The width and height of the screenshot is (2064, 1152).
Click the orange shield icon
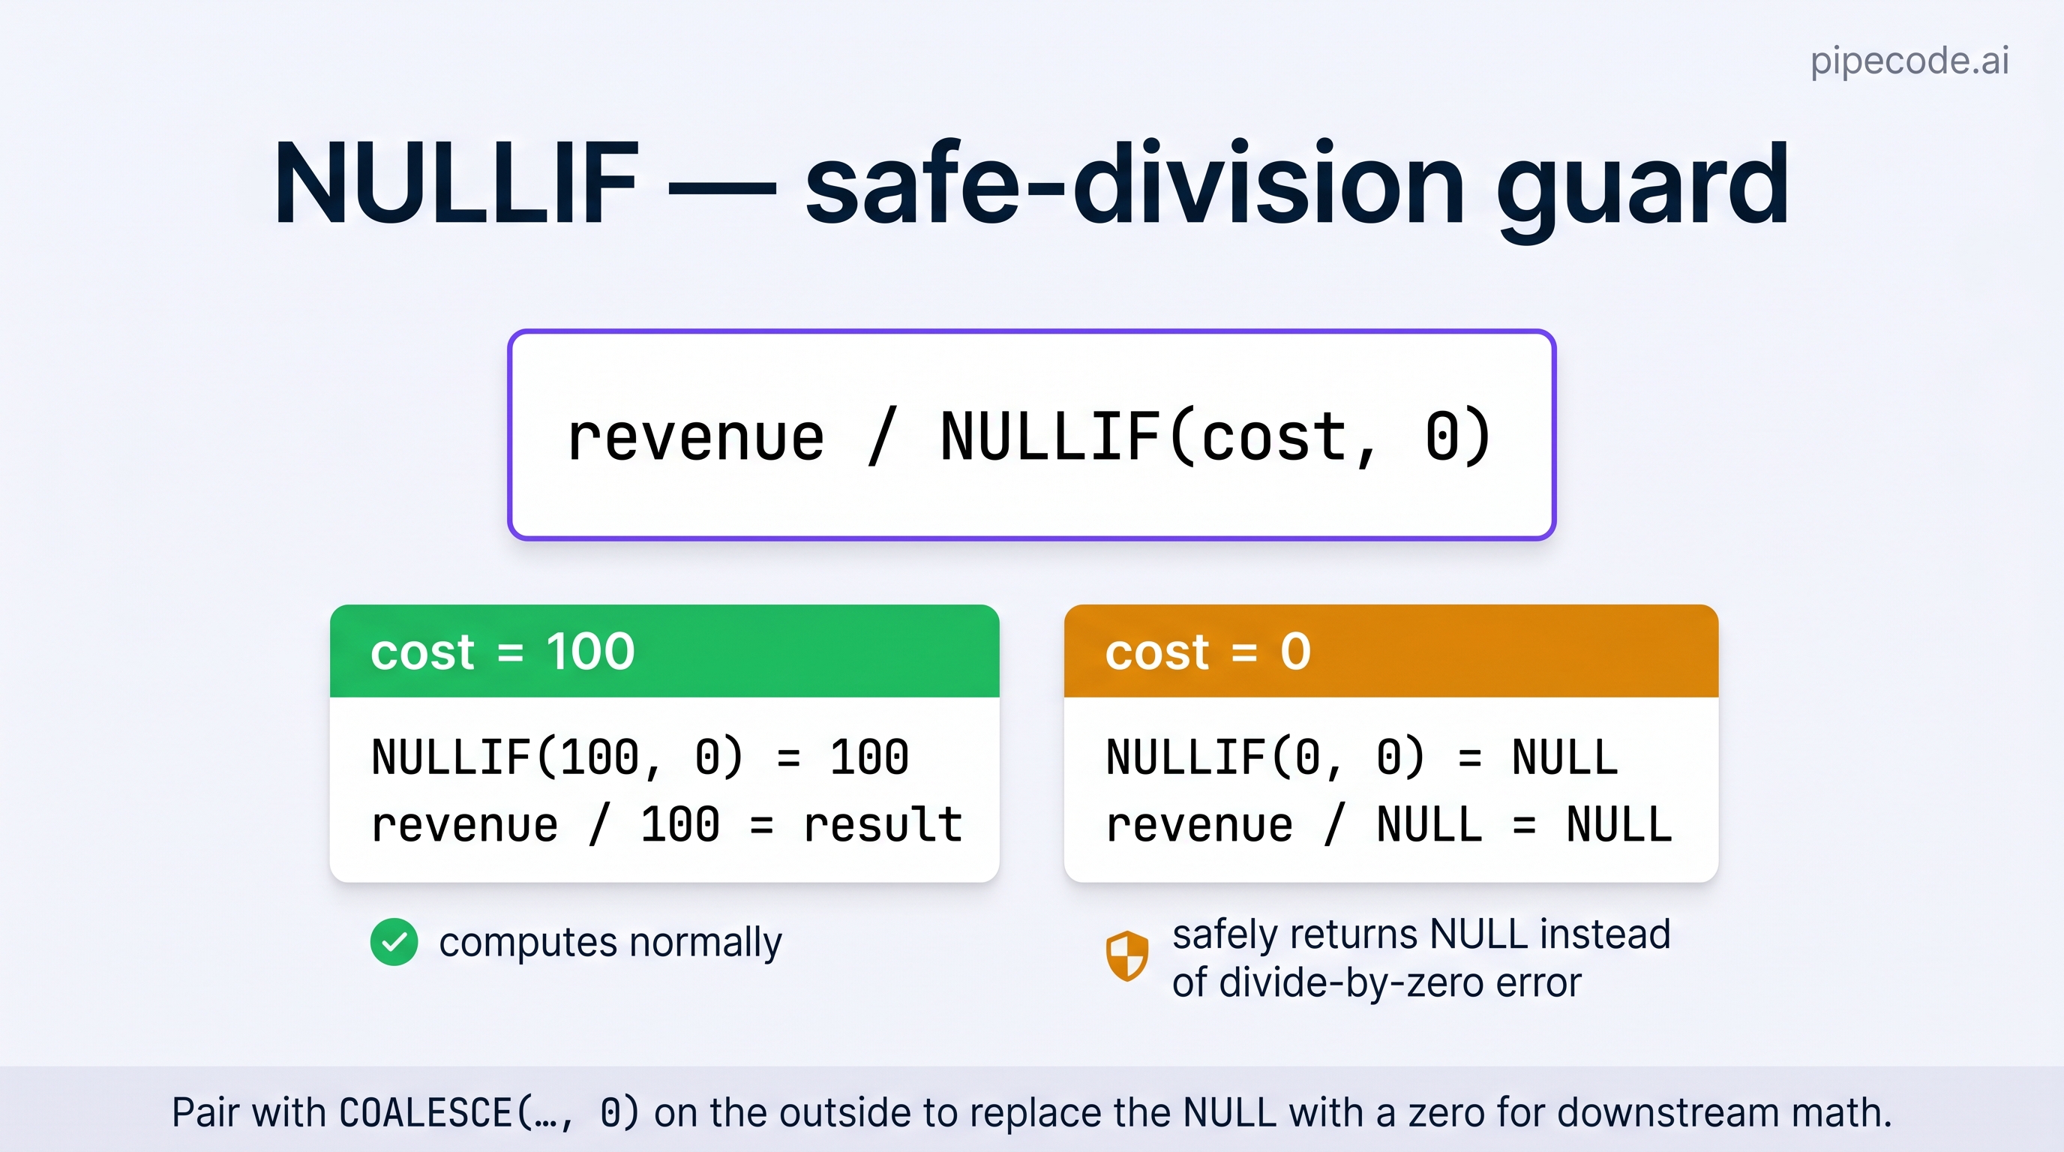click(1126, 955)
